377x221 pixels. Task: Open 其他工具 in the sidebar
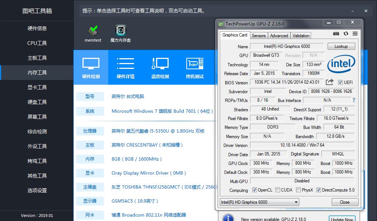[x=37, y=176]
